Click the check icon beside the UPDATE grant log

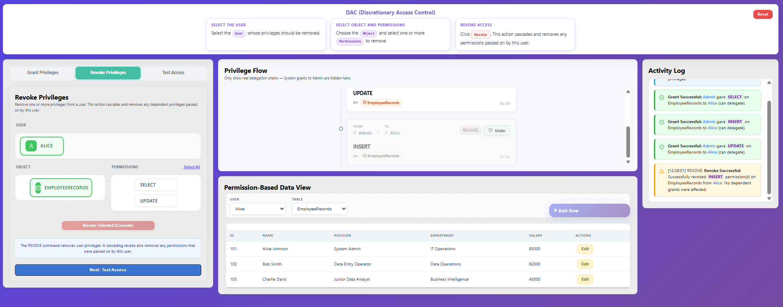[662, 147]
